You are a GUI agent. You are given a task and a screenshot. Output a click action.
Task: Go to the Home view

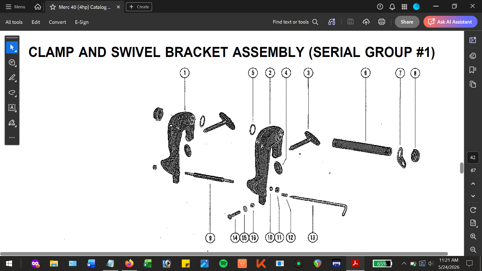tap(38, 7)
